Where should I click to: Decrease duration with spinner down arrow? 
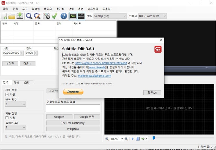tap(36, 54)
